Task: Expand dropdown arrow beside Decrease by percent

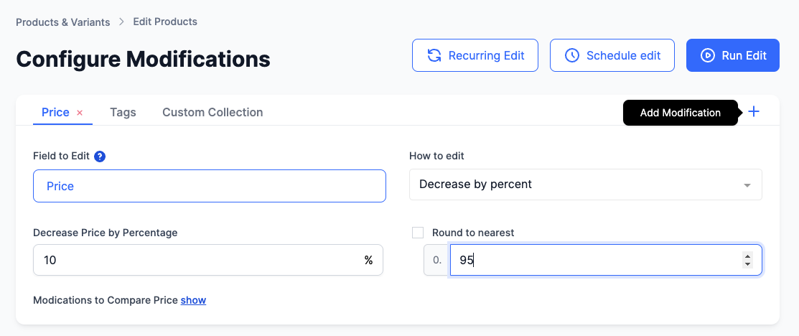Action: [747, 185]
